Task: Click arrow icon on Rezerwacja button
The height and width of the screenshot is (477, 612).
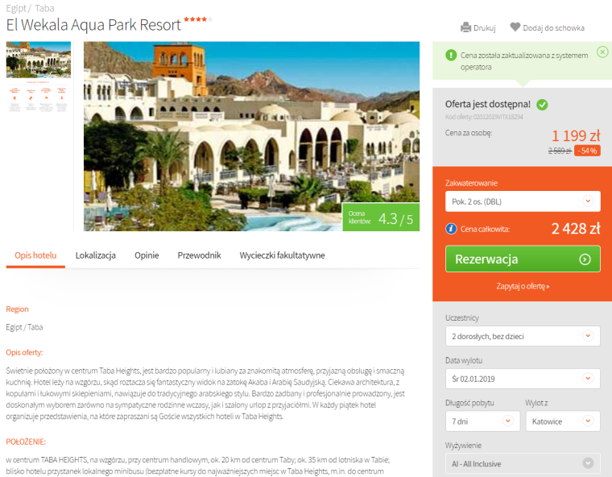Action: [585, 259]
